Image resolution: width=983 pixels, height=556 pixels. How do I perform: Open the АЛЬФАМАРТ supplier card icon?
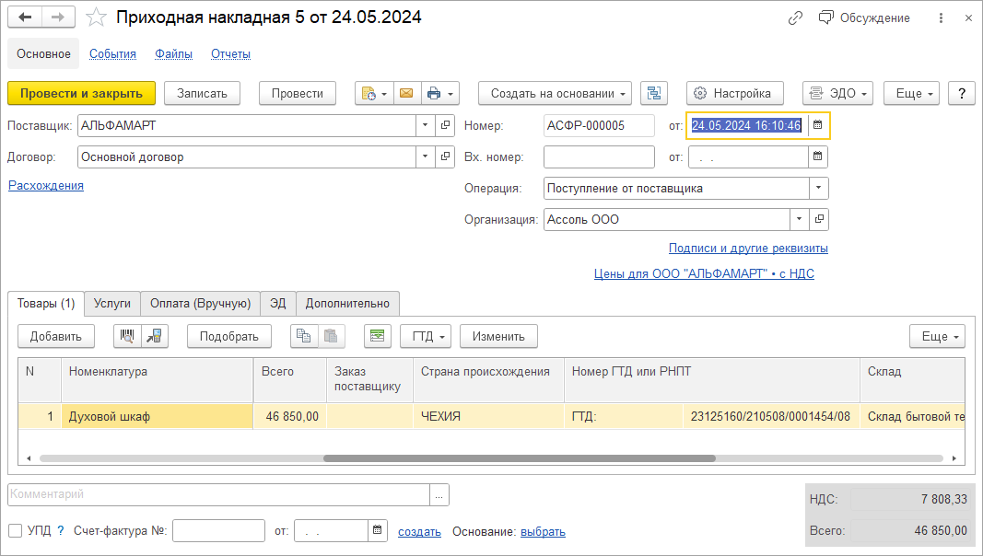coord(445,125)
